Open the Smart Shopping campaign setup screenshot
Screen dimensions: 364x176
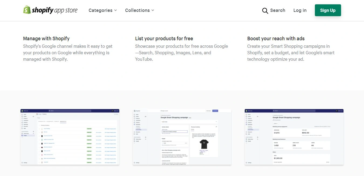click(182, 137)
